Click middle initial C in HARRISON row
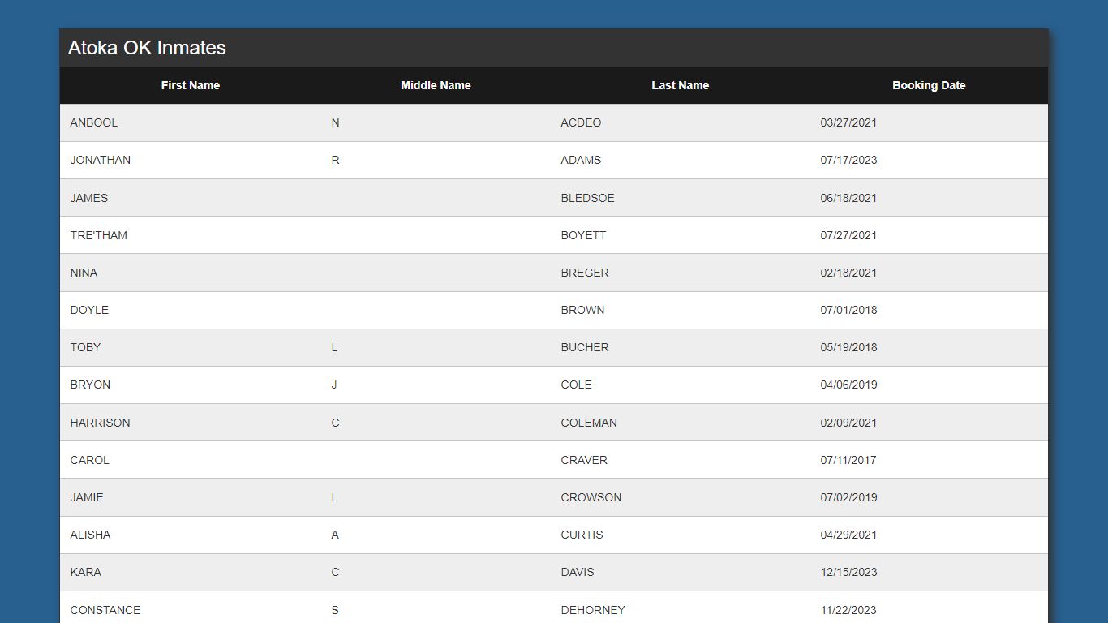The width and height of the screenshot is (1108, 623). 335,423
